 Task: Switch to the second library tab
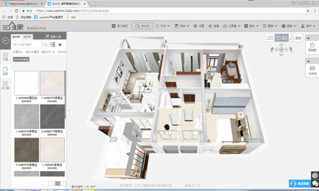coord(27,37)
